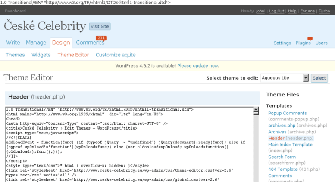Click the Select theme button
335x182 pixels.
pyautogui.click(x=319, y=78)
